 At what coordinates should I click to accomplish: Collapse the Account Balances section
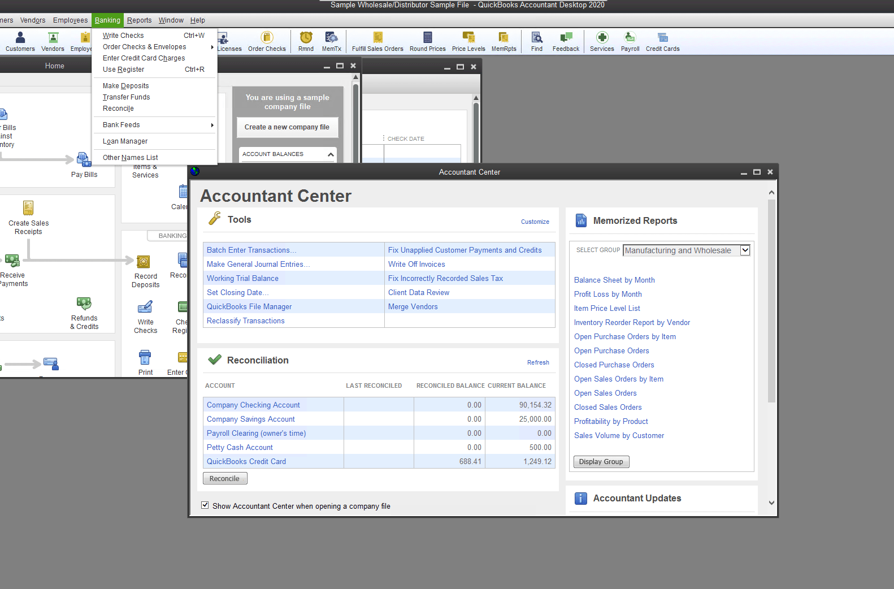pos(331,154)
